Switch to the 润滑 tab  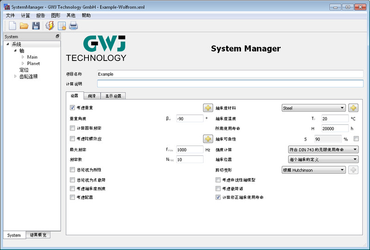click(92, 96)
